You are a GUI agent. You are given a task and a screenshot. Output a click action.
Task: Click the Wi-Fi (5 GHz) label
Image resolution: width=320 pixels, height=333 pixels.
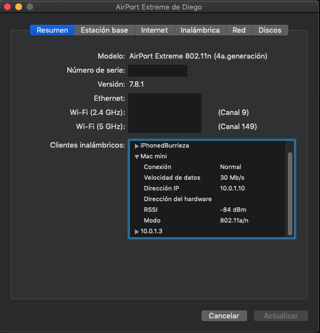[x=100, y=127]
